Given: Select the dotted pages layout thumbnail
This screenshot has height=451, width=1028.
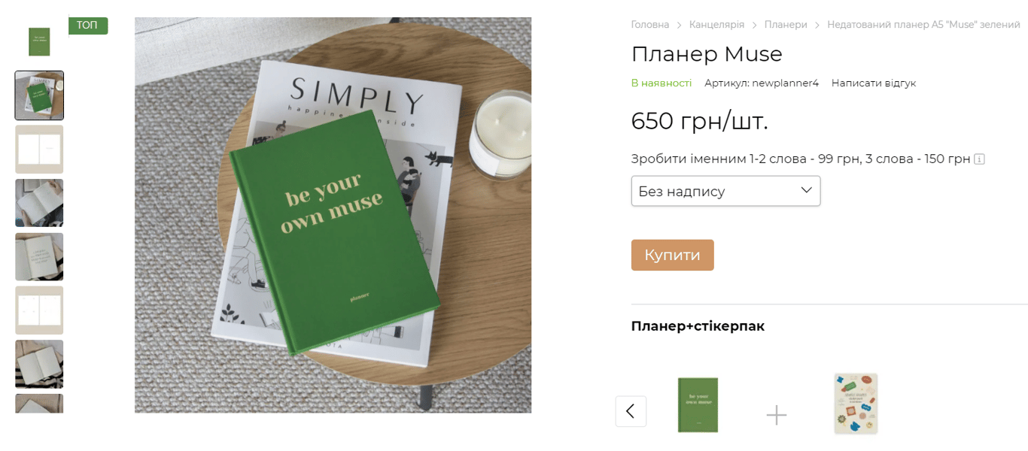Looking at the screenshot, I should pyautogui.click(x=39, y=310).
